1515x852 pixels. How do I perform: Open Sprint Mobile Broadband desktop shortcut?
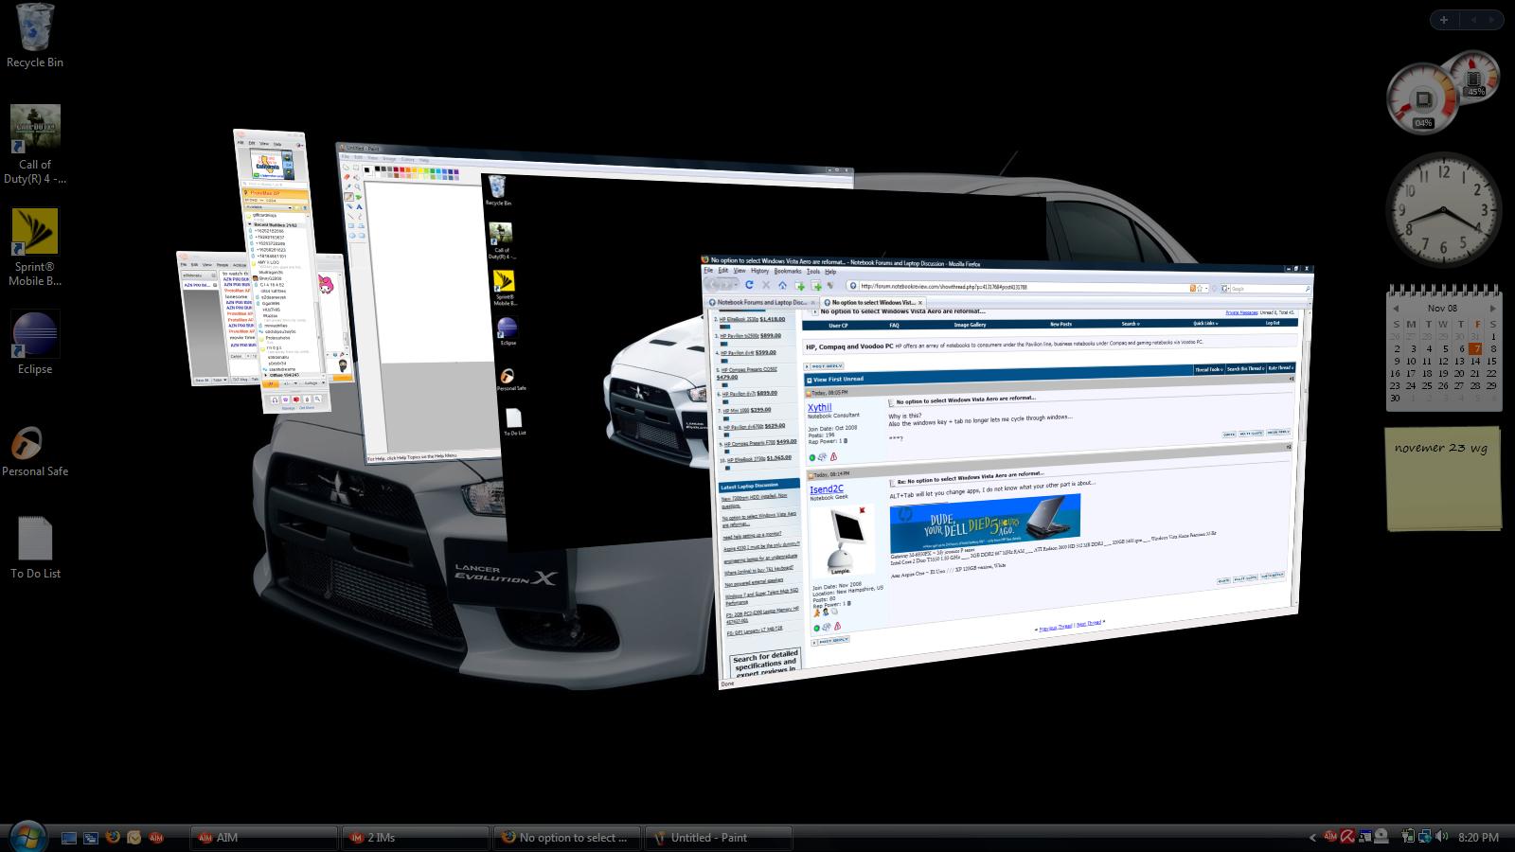point(35,247)
